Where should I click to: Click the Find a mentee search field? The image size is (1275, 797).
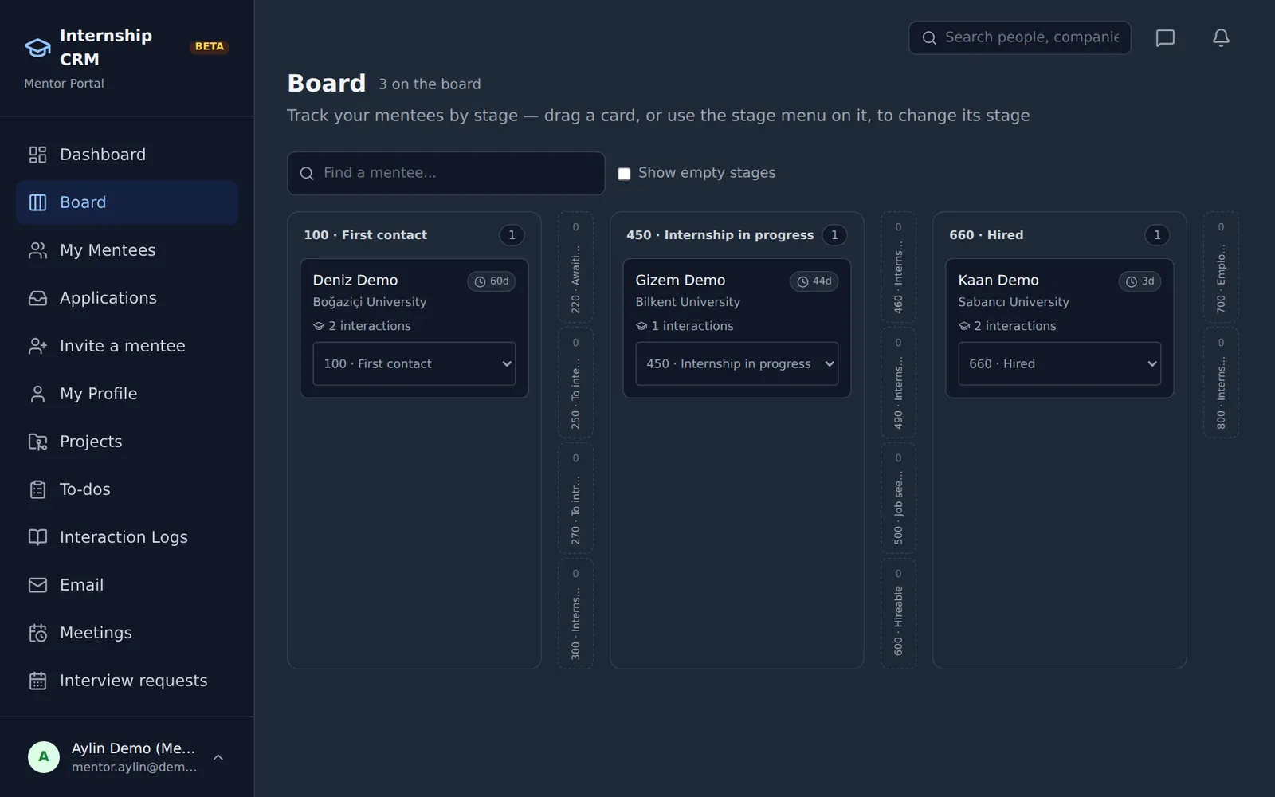coord(446,173)
